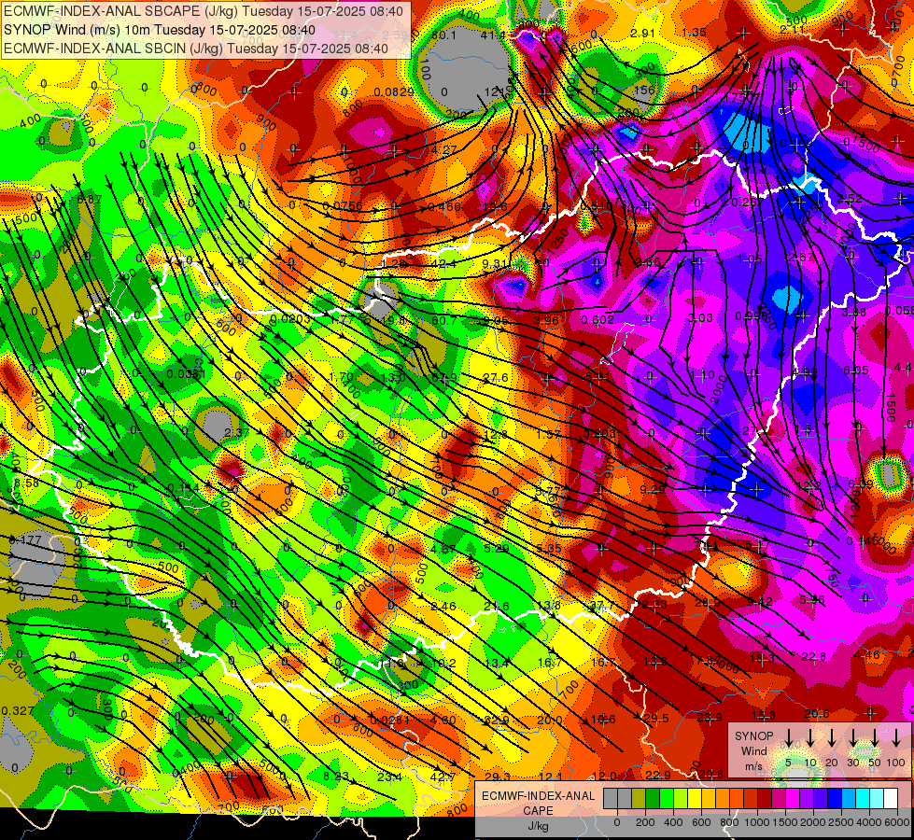The height and width of the screenshot is (840, 914).
Task: Click the map value '8.58'
Action: coord(26,483)
